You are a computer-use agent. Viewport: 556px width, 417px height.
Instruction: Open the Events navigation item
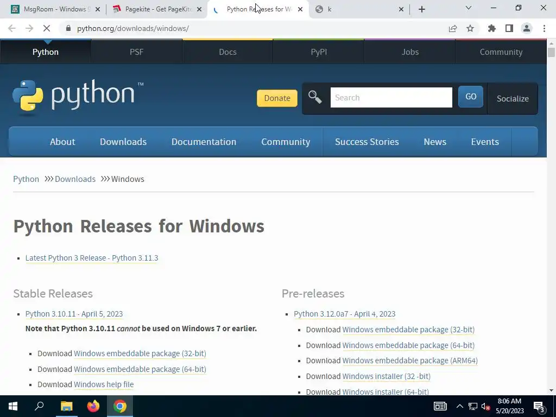[485, 142]
